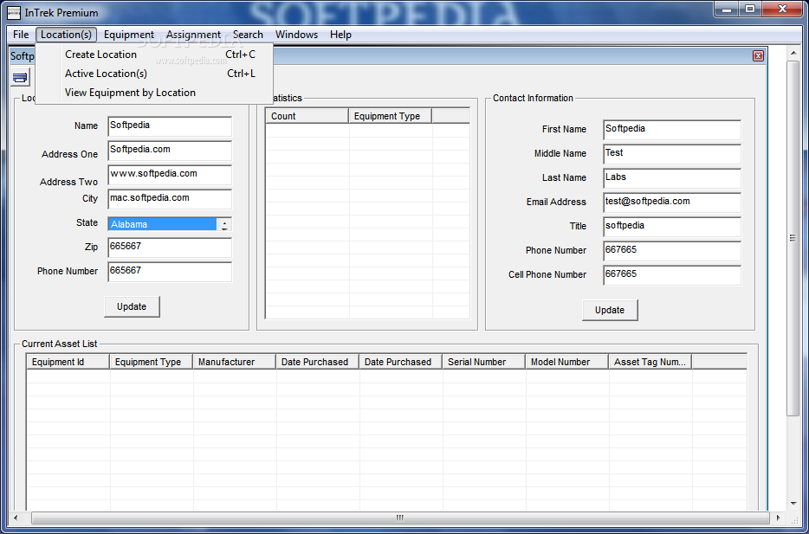The height and width of the screenshot is (534, 809).
Task: Click asset list Equipment Type header
Action: (x=152, y=362)
